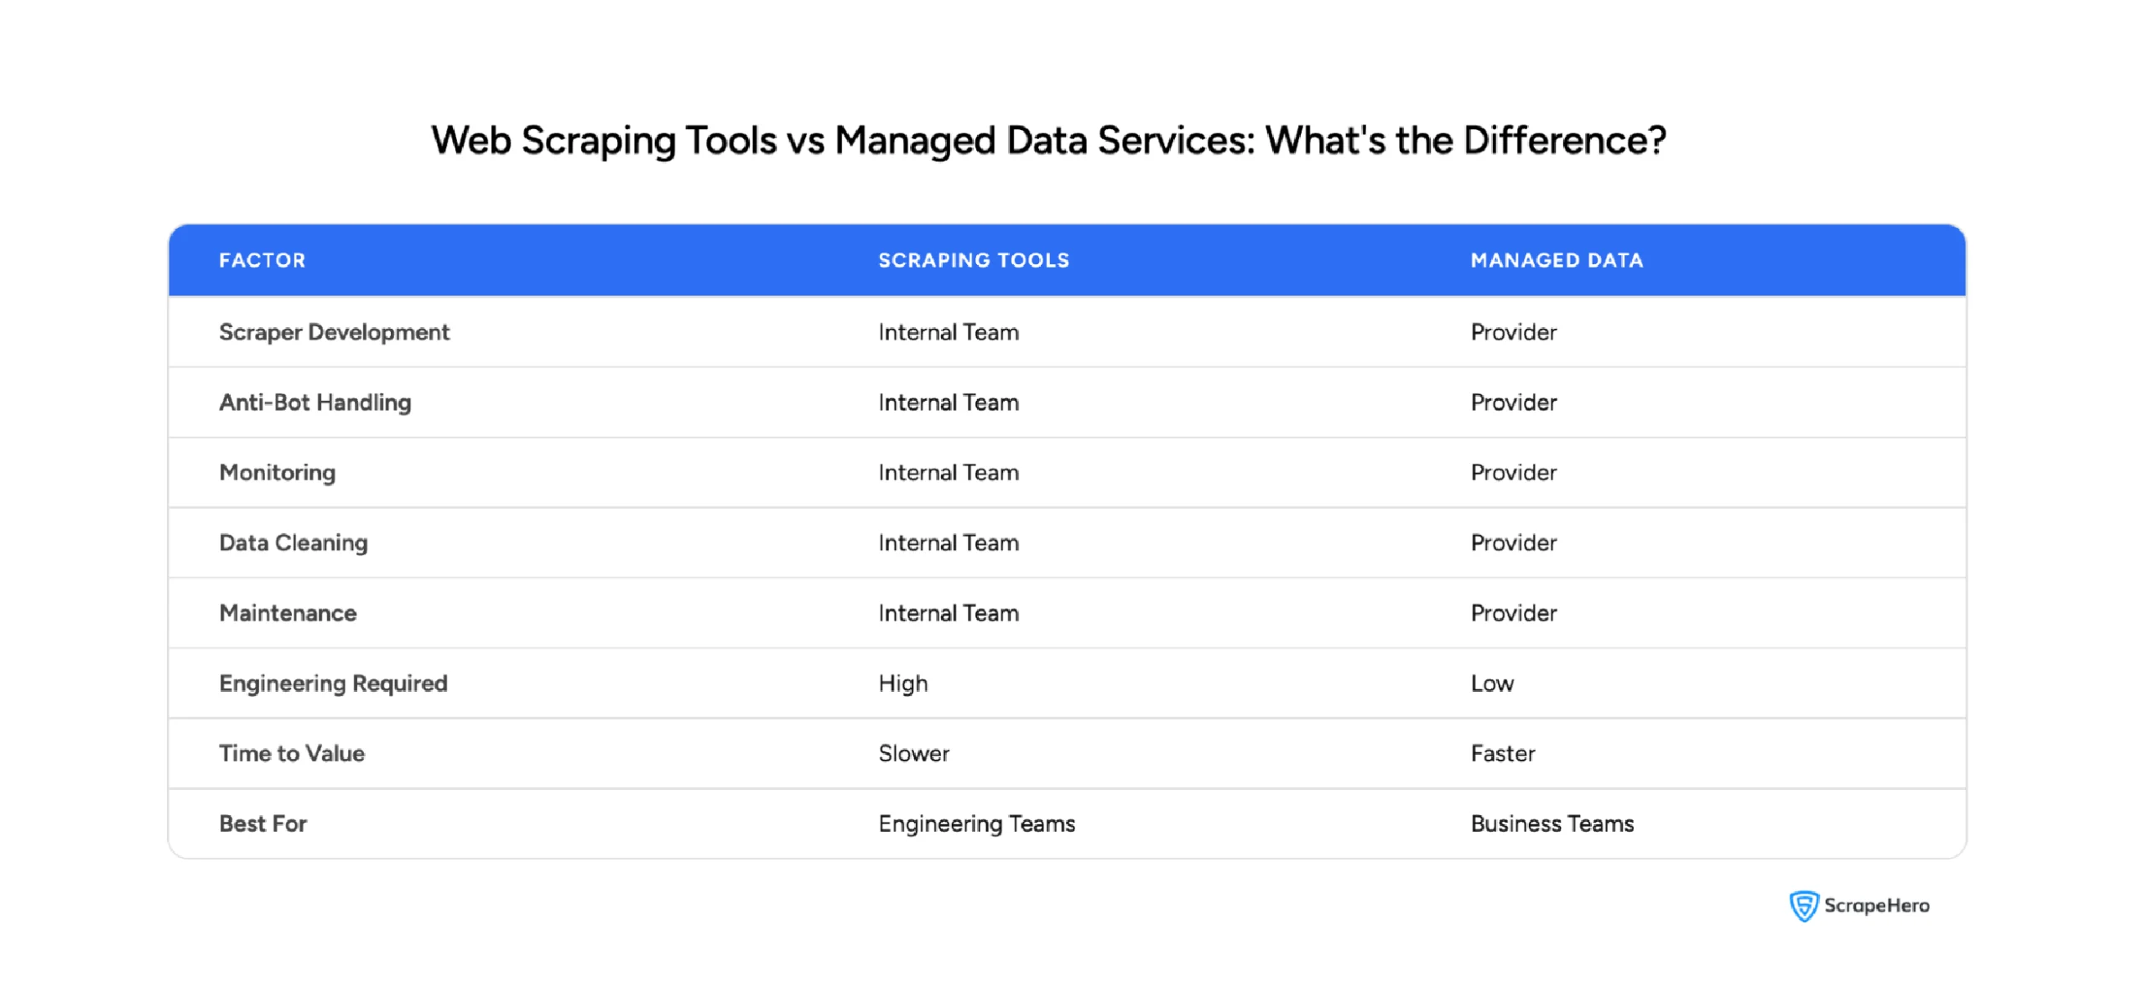
Task: Click 'Provider' in Data Cleaning row
Action: click(1513, 543)
